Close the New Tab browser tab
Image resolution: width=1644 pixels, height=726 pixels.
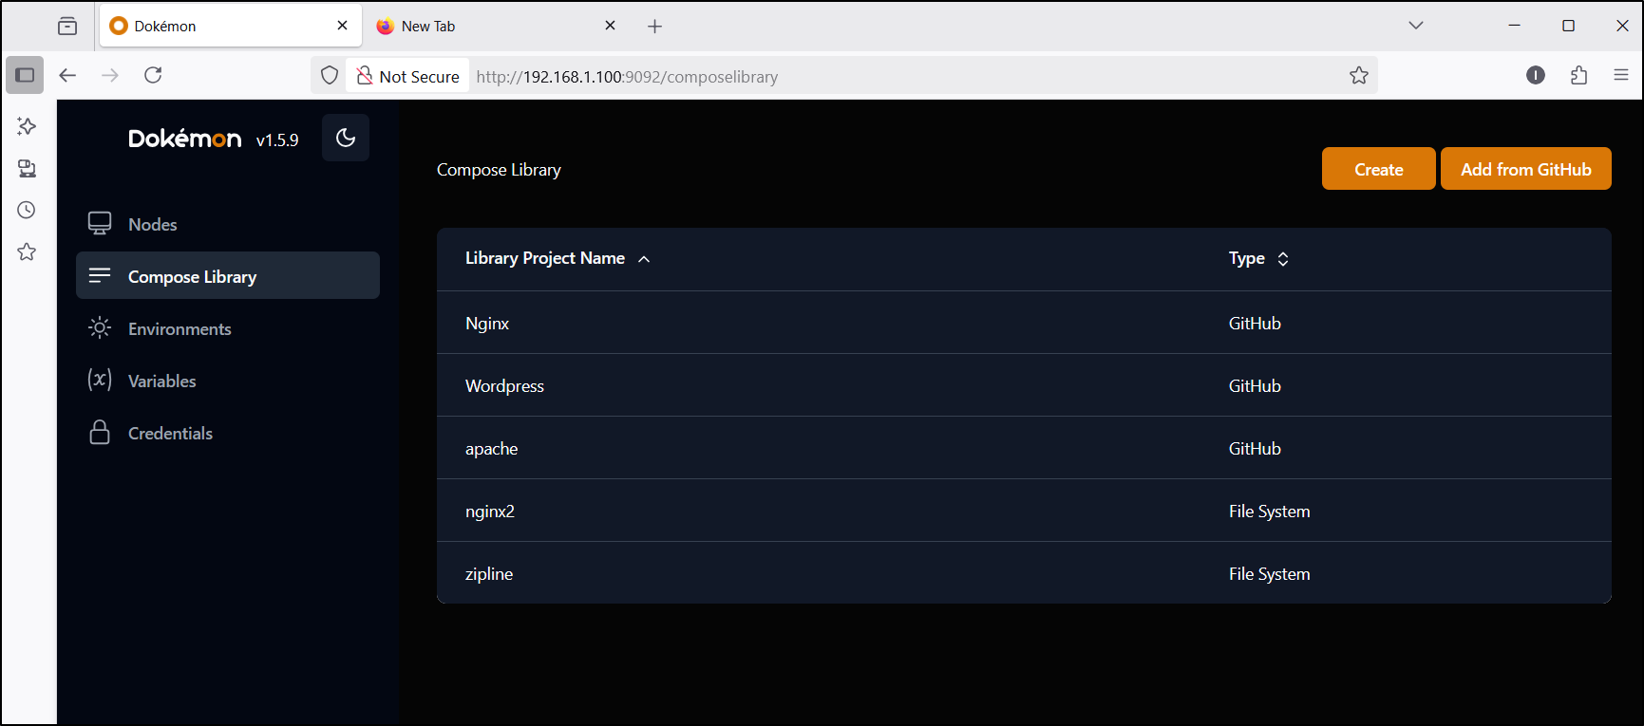(610, 26)
